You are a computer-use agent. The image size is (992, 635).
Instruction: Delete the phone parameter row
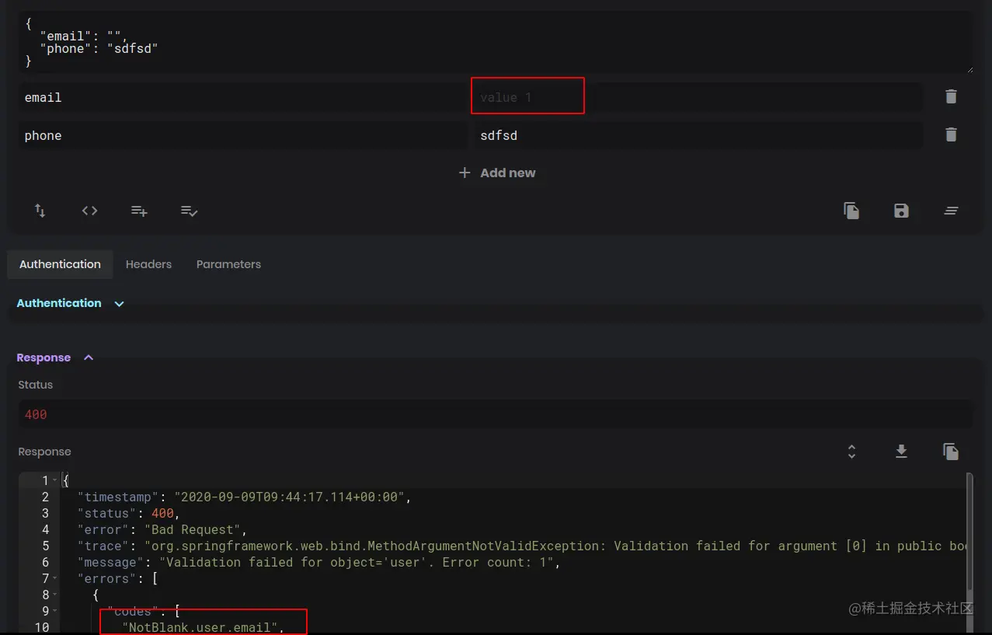[x=951, y=134]
